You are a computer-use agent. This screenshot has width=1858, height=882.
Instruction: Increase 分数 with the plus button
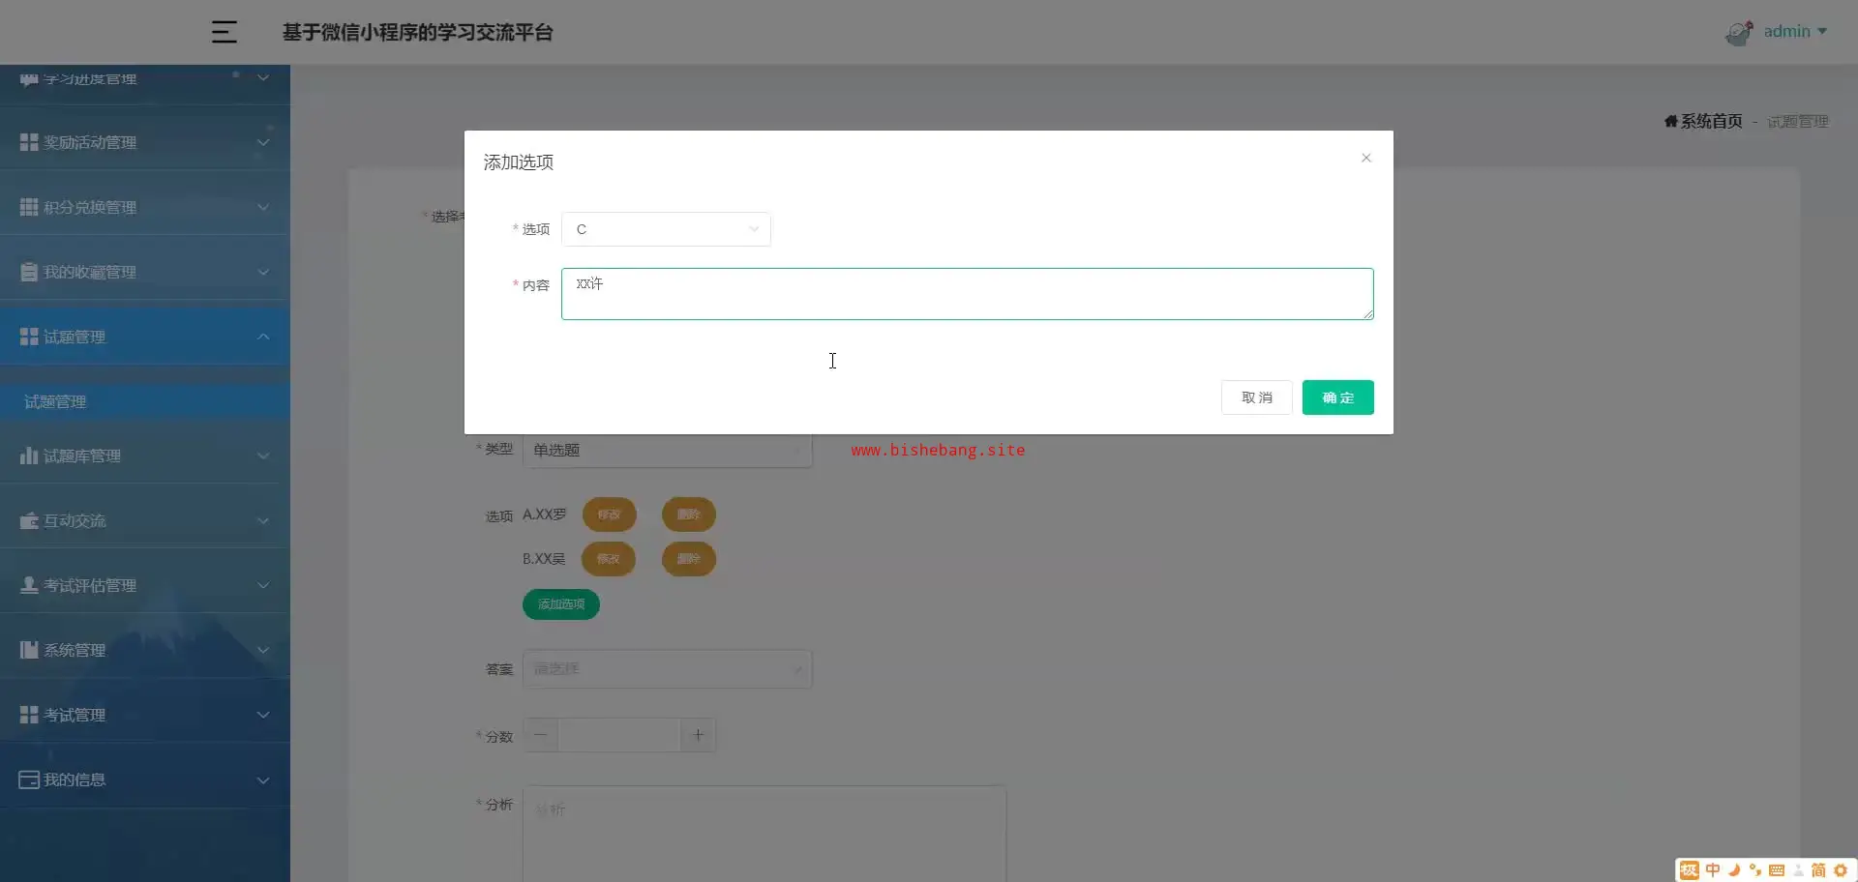tap(698, 735)
